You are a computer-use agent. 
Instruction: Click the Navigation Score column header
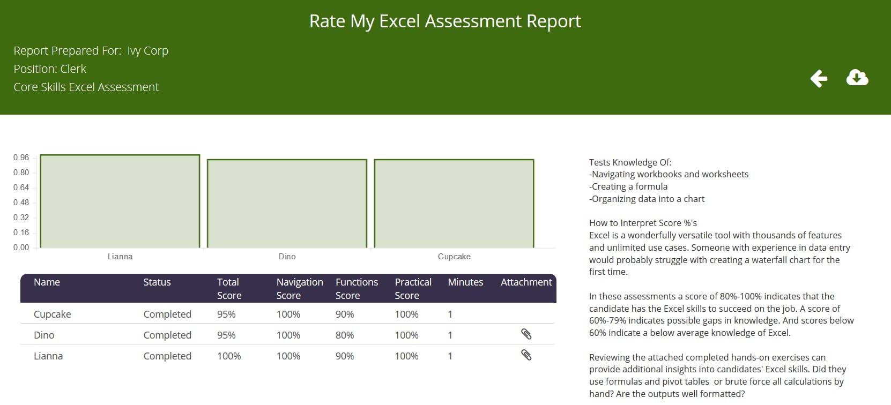point(299,288)
